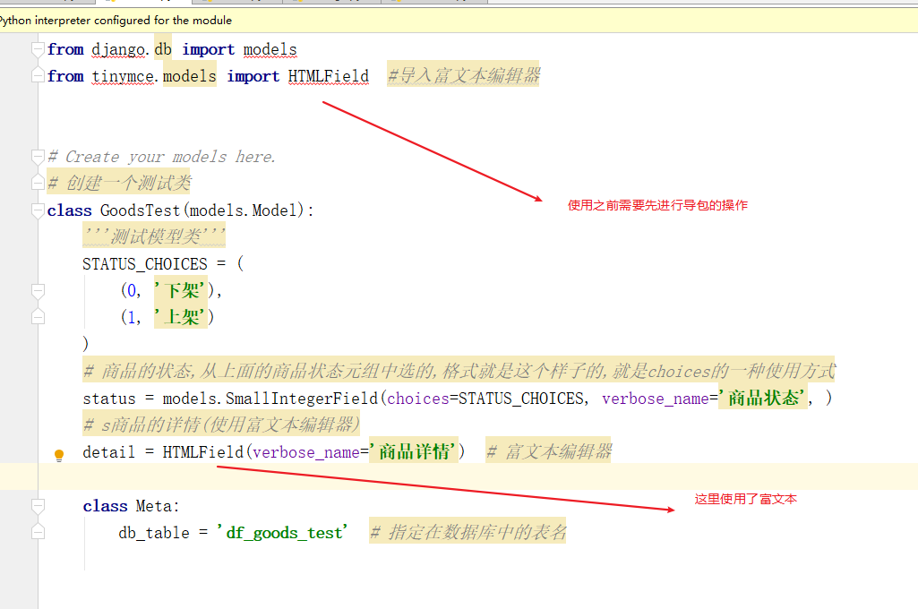Click the 'models' name after first import
This screenshot has width=918, height=609.
(270, 50)
